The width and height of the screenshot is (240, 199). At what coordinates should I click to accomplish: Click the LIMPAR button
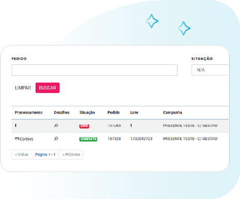23,88
